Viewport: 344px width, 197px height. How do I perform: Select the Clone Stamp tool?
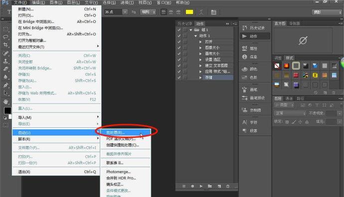pos(5,61)
